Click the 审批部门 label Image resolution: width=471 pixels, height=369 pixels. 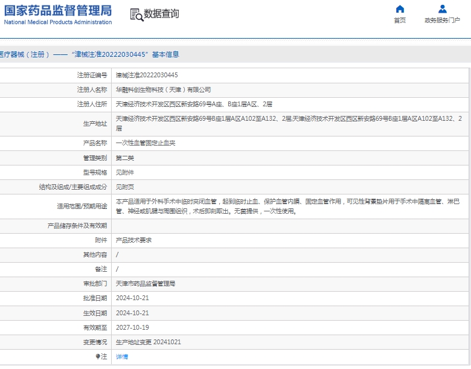(x=95, y=284)
